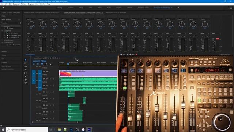Click the first mixer strip's volume fader

pos(29,48)
